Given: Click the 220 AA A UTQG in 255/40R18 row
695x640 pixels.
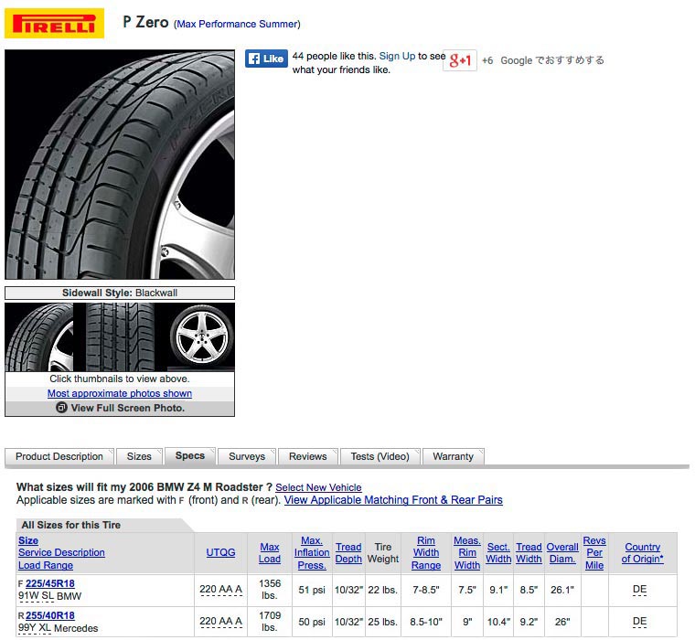Looking at the screenshot, I should (220, 622).
